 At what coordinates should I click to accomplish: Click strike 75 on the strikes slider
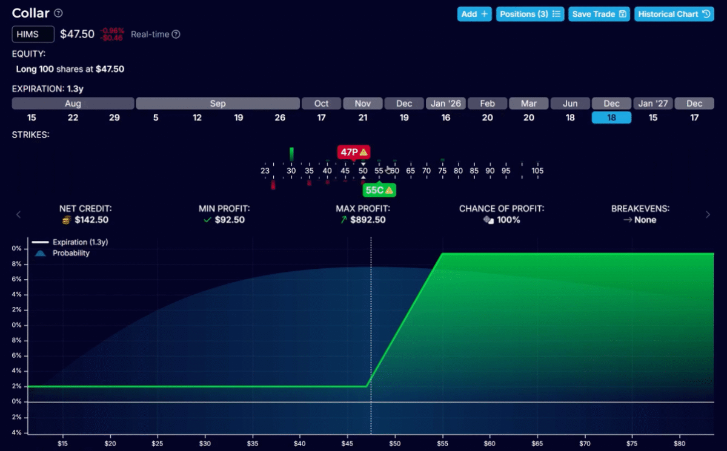pos(442,171)
